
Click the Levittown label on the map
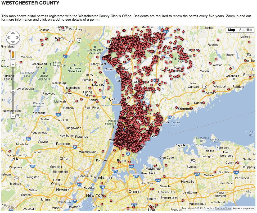(x=190, y=192)
